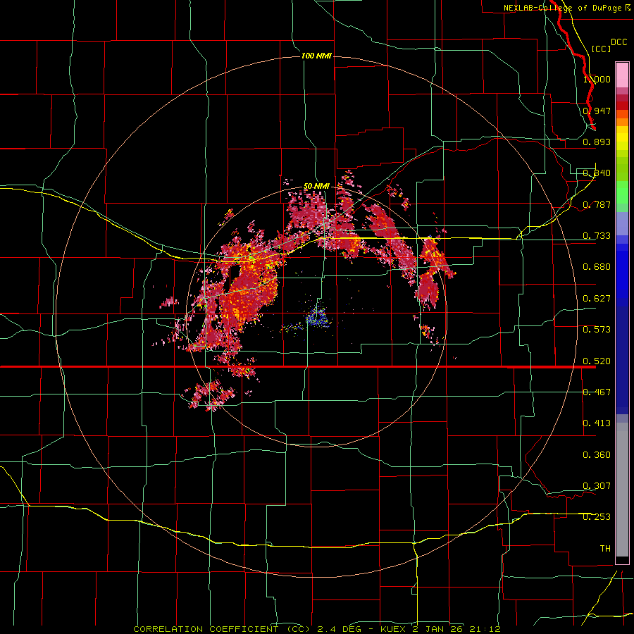Click the 0.680 legend value
The height and width of the screenshot is (634, 634).
[x=597, y=267]
